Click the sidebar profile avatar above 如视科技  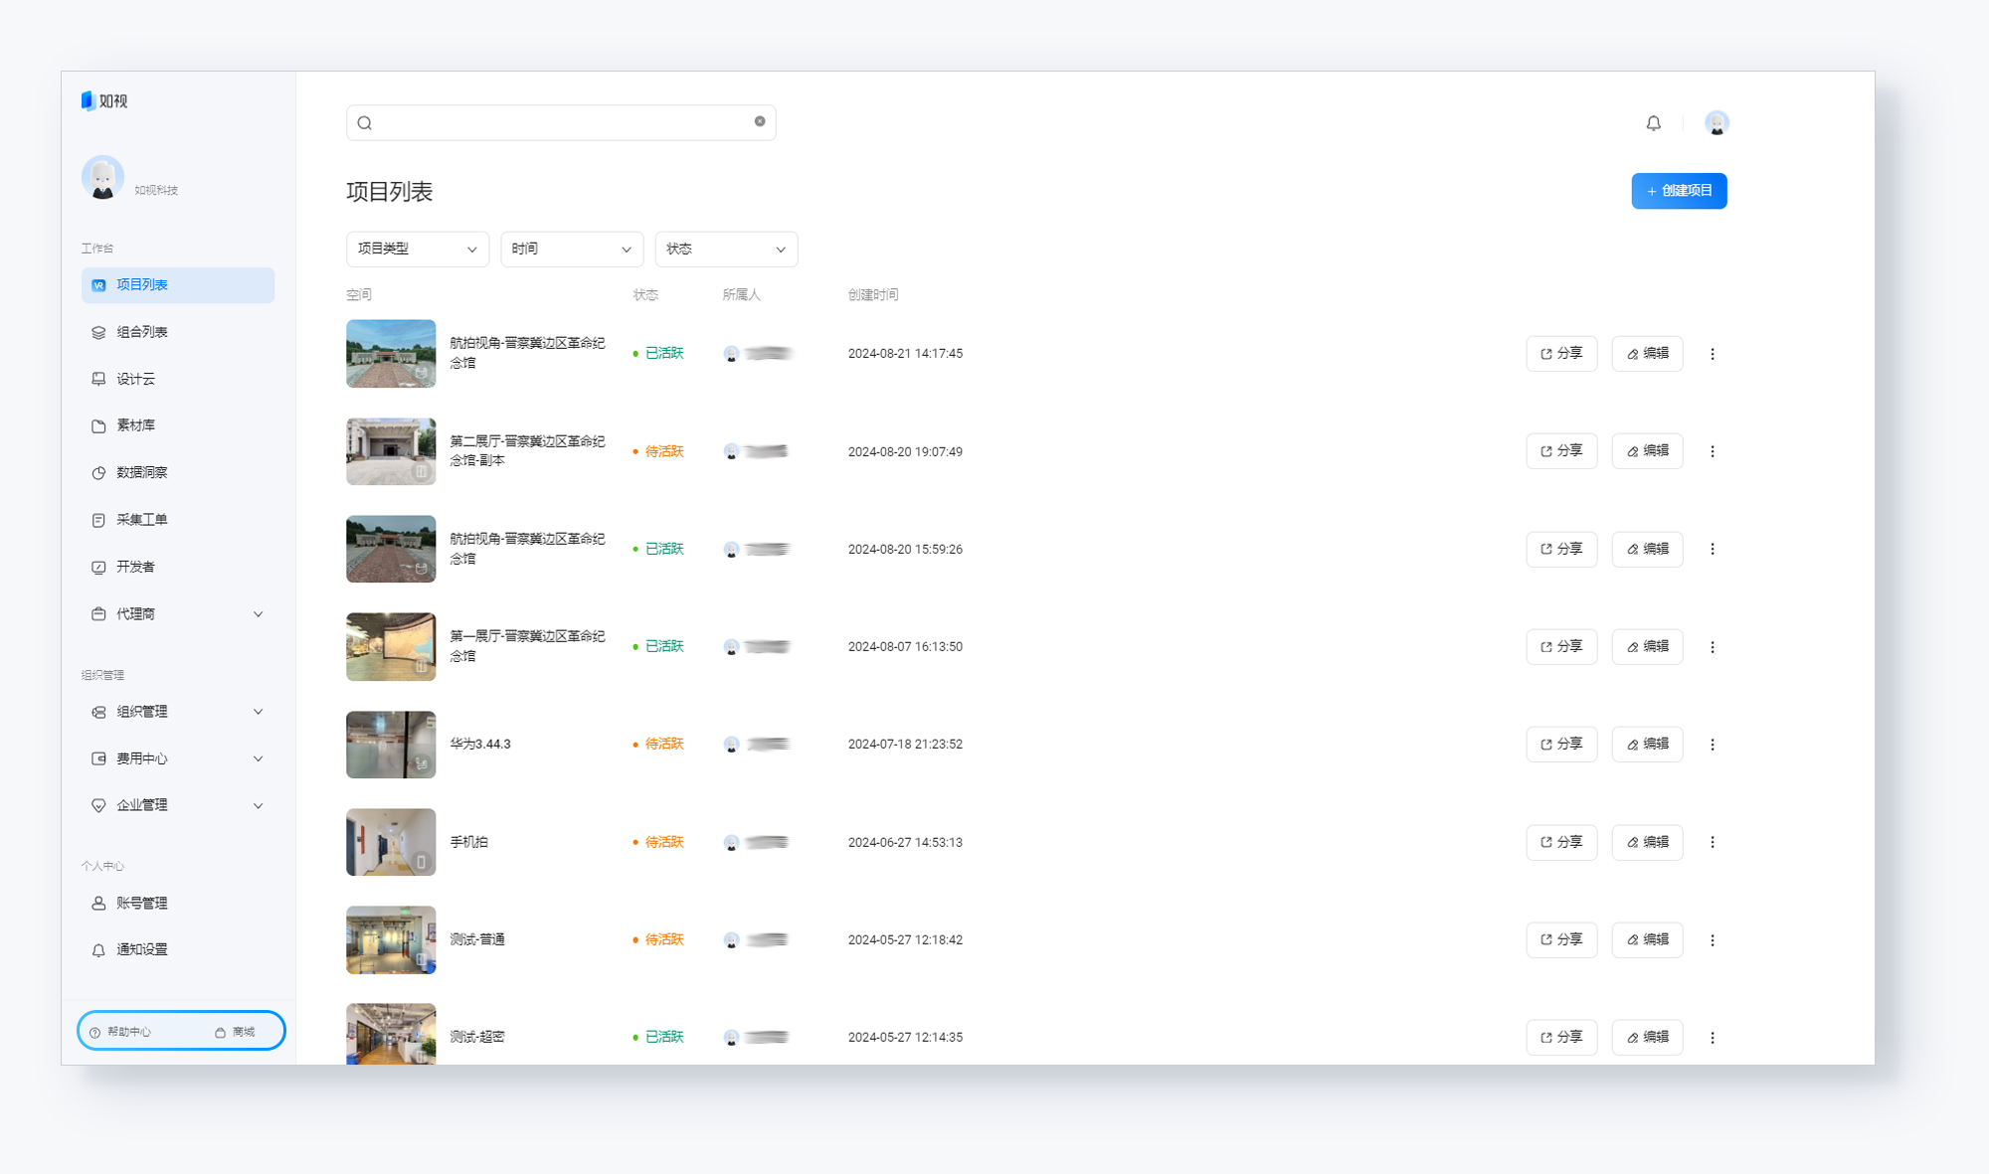click(102, 178)
